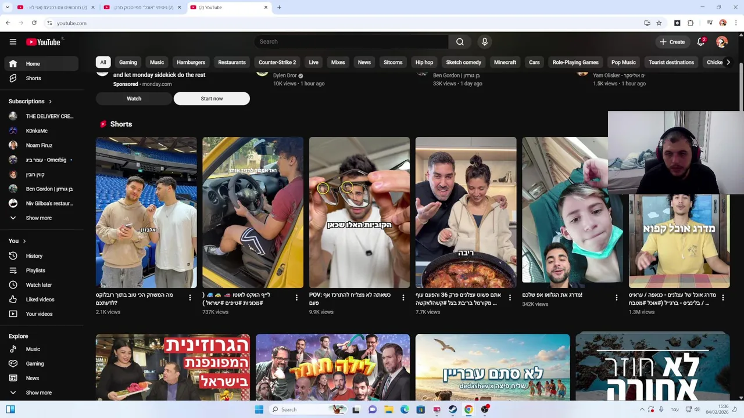Image resolution: width=744 pixels, height=418 pixels.
Task: Open the short with man holding glasses
Action: pos(359,212)
